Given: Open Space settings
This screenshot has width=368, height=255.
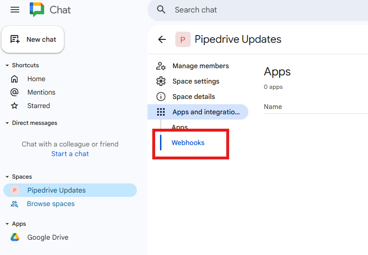Looking at the screenshot, I should click(196, 81).
